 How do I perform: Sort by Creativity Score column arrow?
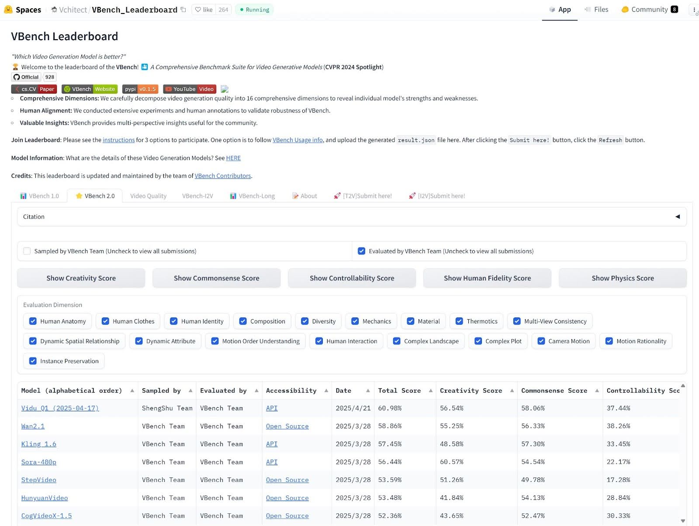[512, 391]
